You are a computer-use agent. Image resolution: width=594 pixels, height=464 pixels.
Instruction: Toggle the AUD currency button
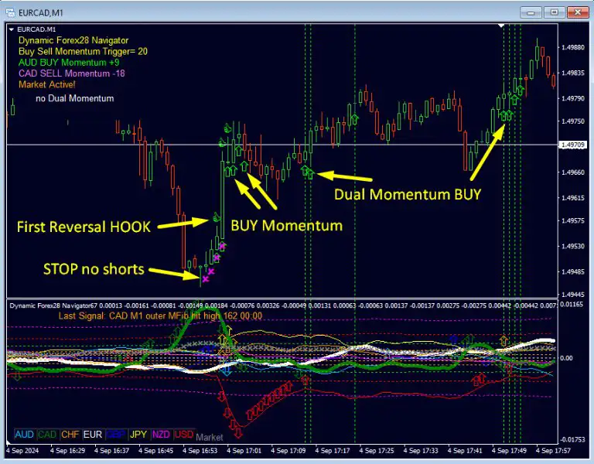[25, 435]
